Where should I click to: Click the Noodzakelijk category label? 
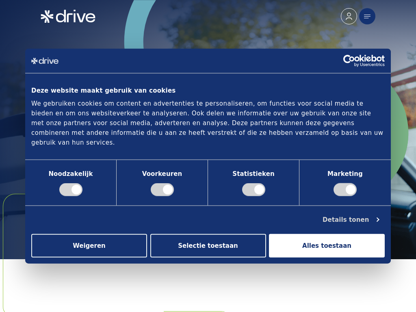(x=71, y=174)
